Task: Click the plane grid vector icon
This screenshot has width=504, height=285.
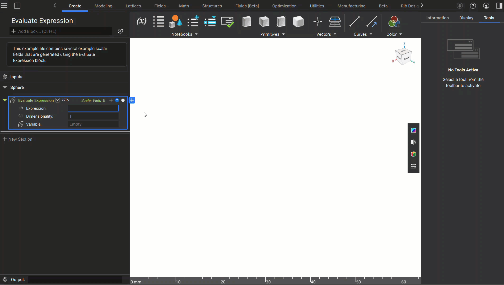Action: point(335,21)
